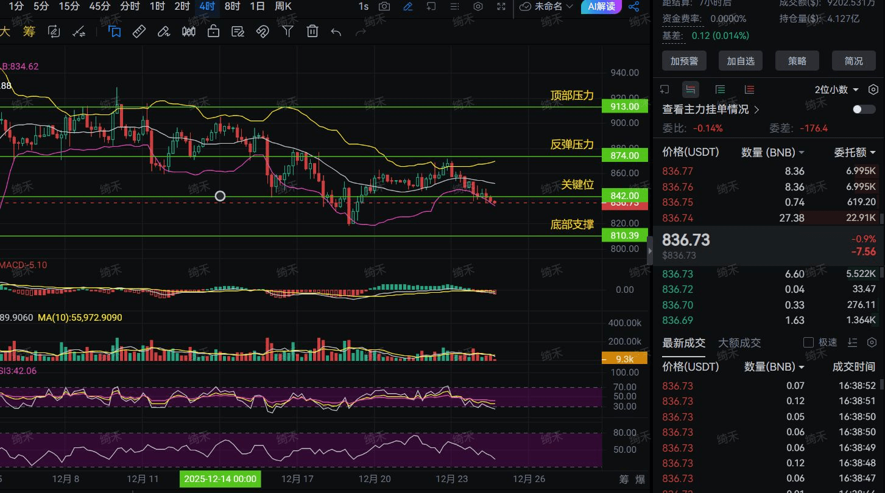Screen dimensions: 885x493
Task: Select the ruler measurement tool
Action: click(139, 32)
